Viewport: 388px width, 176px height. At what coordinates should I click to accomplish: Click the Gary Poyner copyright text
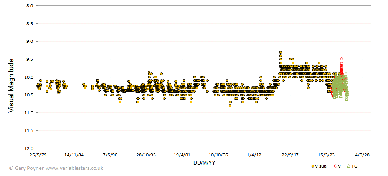tap(56, 168)
